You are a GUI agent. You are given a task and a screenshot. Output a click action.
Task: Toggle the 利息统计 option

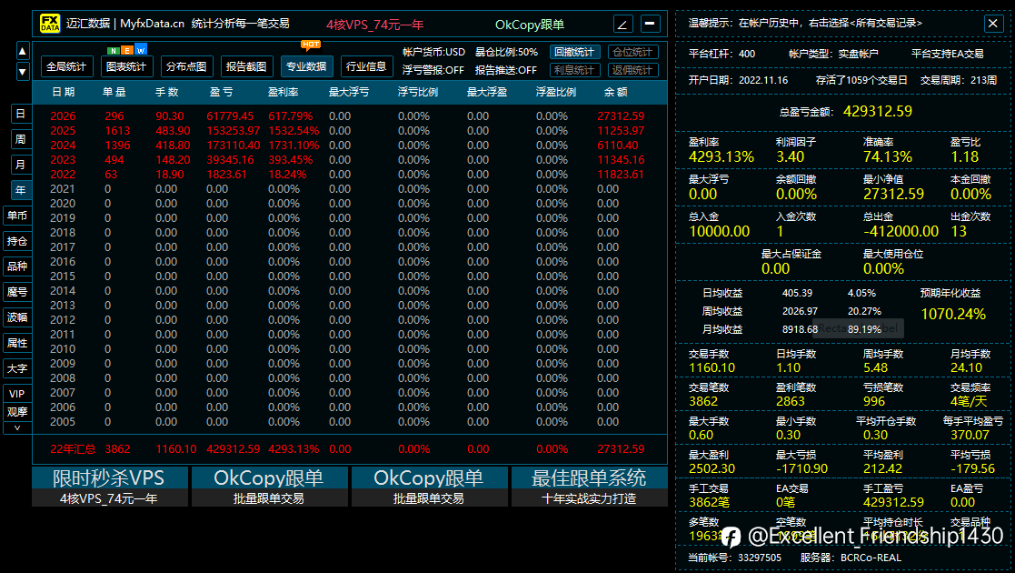(x=575, y=70)
